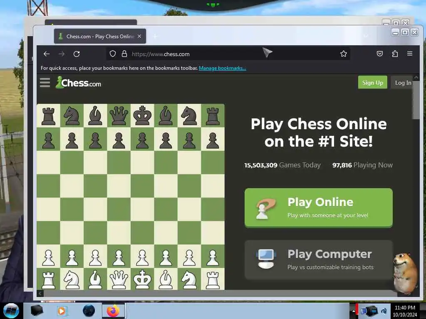Screen dimensions: 426x319
Task: Click the Sign Up button
Action: [x=372, y=83]
